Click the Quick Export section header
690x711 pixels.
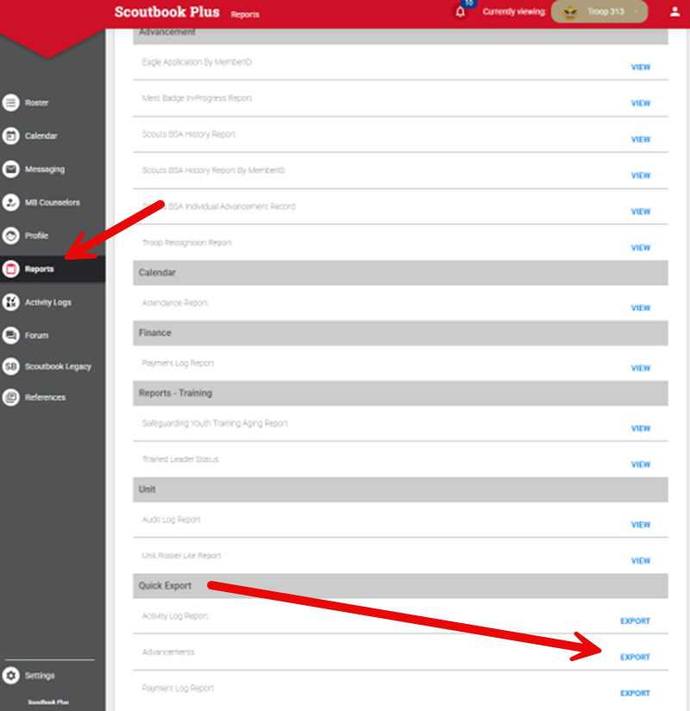pyautogui.click(x=400, y=586)
